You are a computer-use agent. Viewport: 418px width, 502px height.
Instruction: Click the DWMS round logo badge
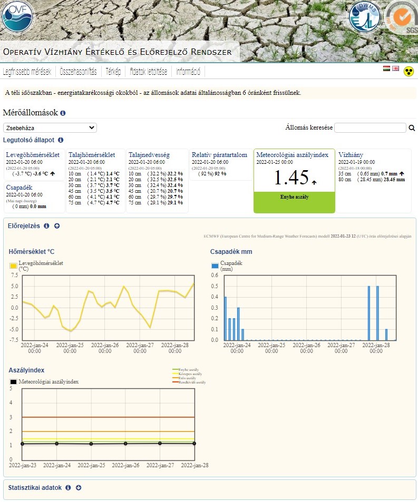364,17
